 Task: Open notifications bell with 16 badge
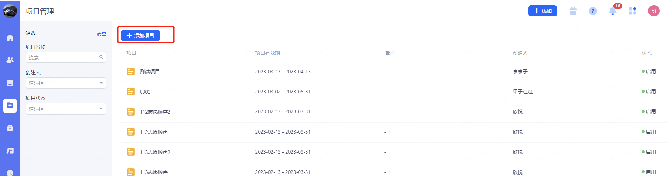[x=613, y=11]
